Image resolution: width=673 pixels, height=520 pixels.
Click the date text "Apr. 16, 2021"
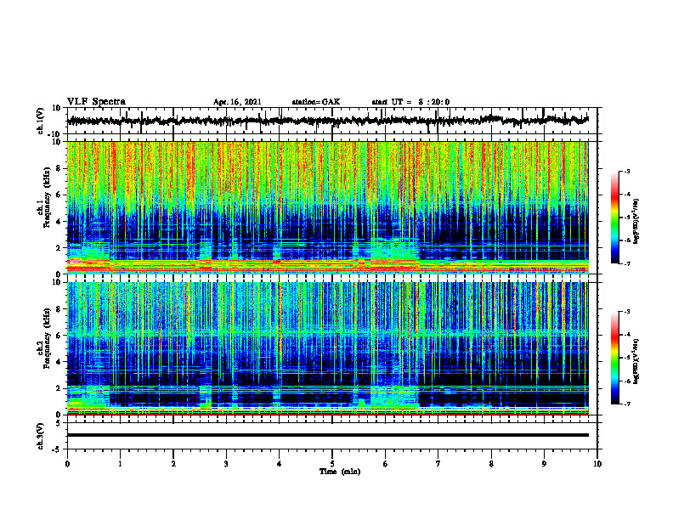point(237,102)
